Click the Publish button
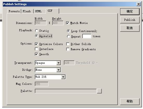Image resolution: width=143 pixels, height=109 pixels. tap(130, 20)
